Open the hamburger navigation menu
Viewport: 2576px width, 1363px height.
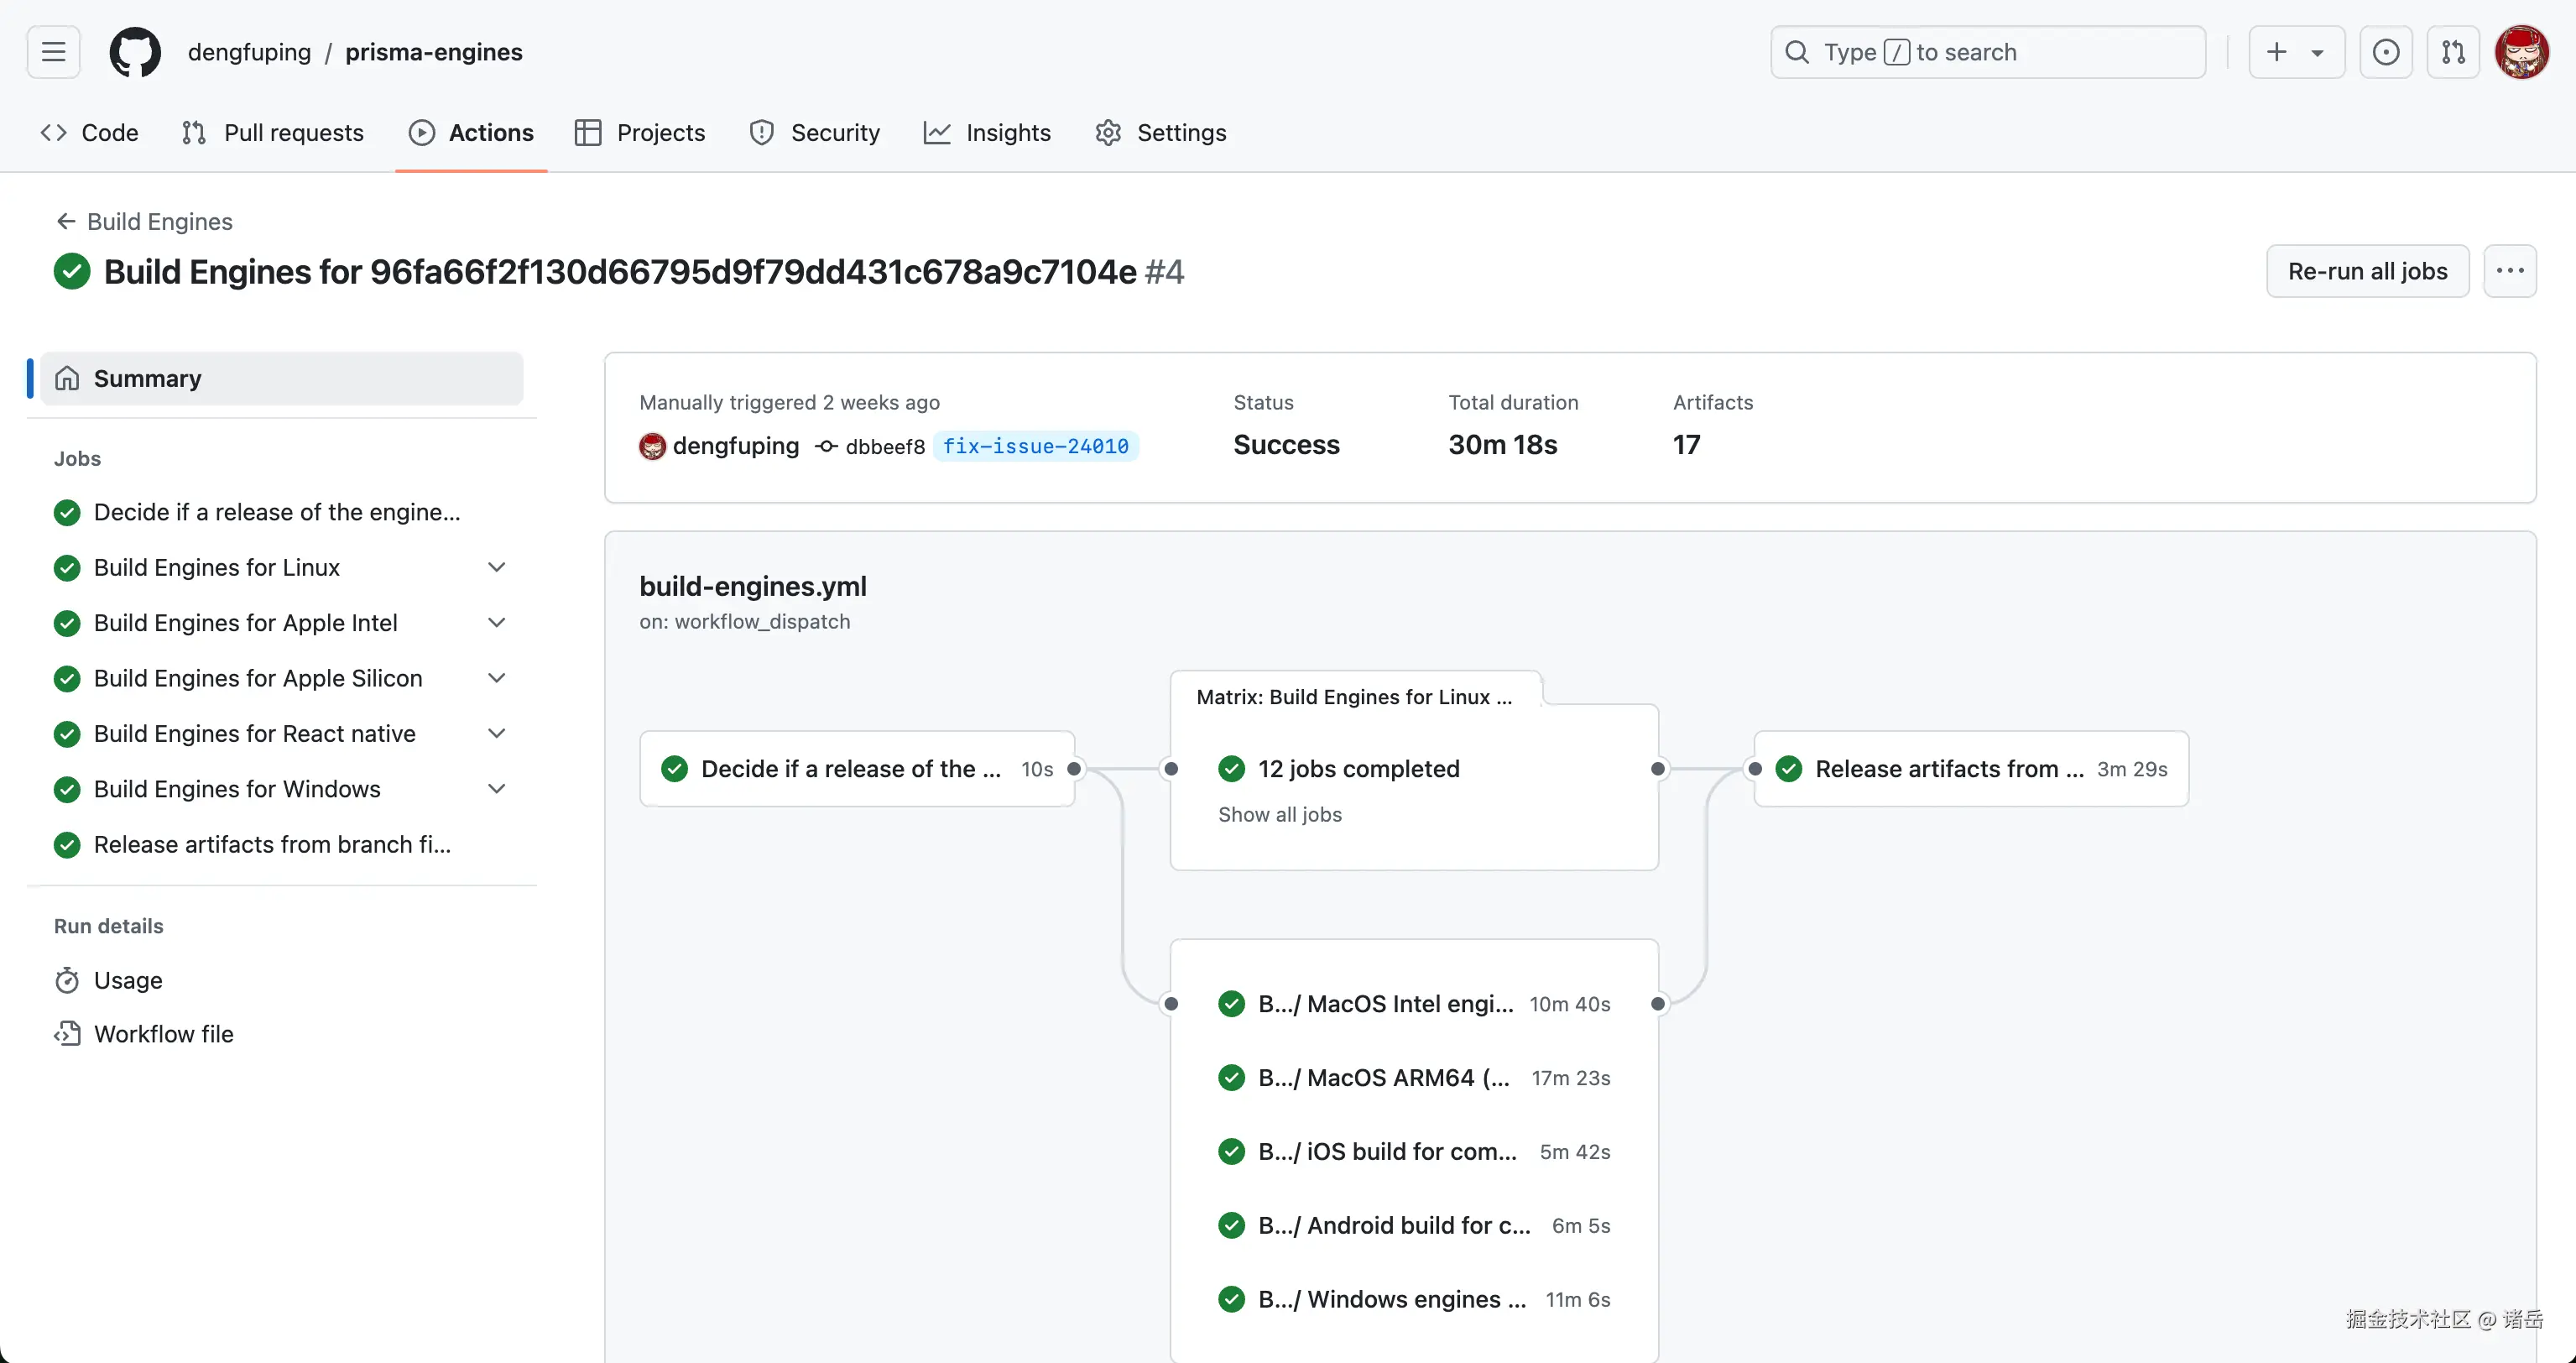click(x=53, y=52)
